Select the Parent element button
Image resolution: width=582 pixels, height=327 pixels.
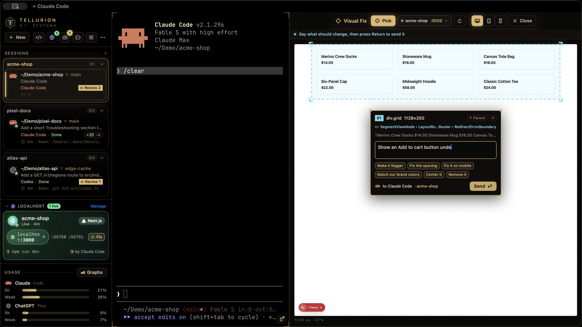click(477, 118)
